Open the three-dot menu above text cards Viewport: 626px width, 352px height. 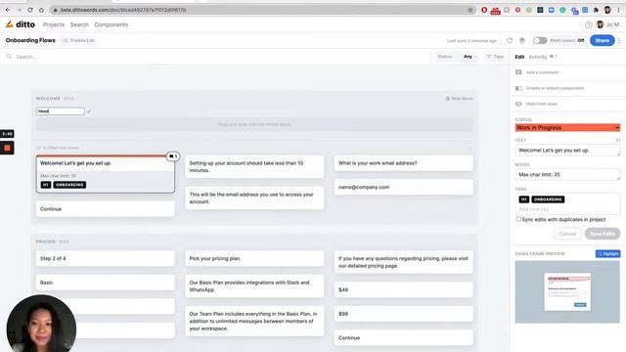470,148
